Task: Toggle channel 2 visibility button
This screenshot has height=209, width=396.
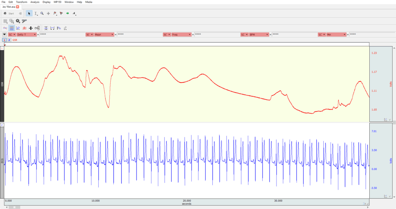Action: pyautogui.click(x=9, y=40)
